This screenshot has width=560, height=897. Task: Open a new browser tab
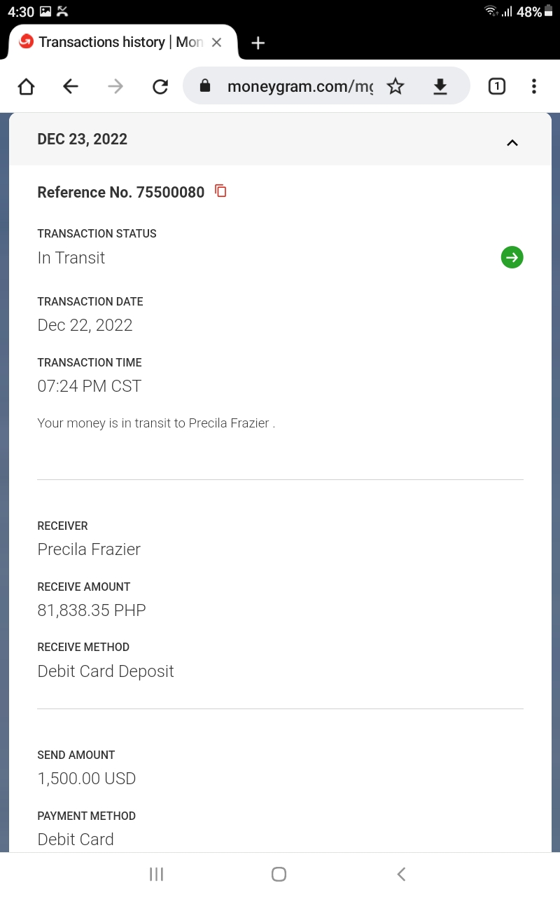[x=258, y=43]
